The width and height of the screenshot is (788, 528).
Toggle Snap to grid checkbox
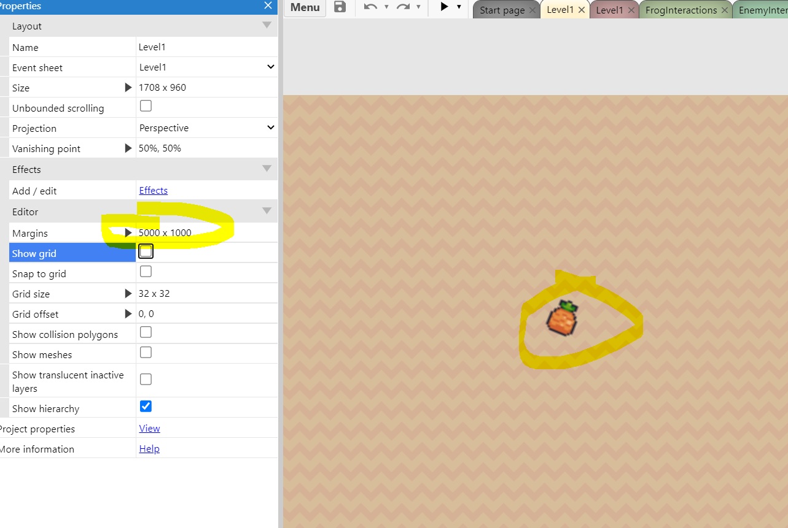tap(146, 272)
